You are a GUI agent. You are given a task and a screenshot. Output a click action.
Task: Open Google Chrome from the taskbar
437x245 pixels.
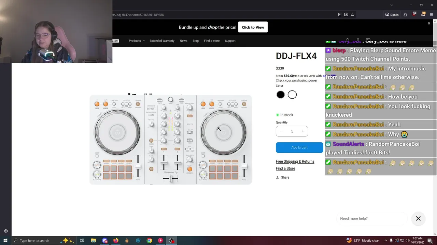[149, 241]
